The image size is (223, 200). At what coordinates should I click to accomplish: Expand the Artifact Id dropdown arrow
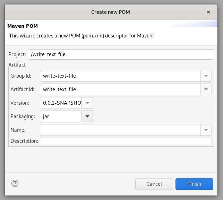coord(206,89)
